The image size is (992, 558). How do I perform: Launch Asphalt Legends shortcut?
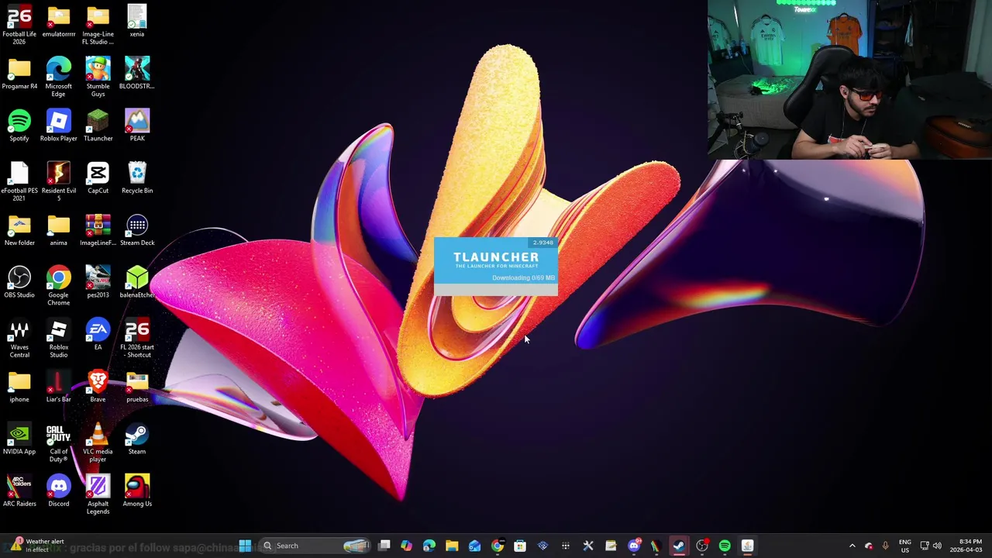pos(98,494)
